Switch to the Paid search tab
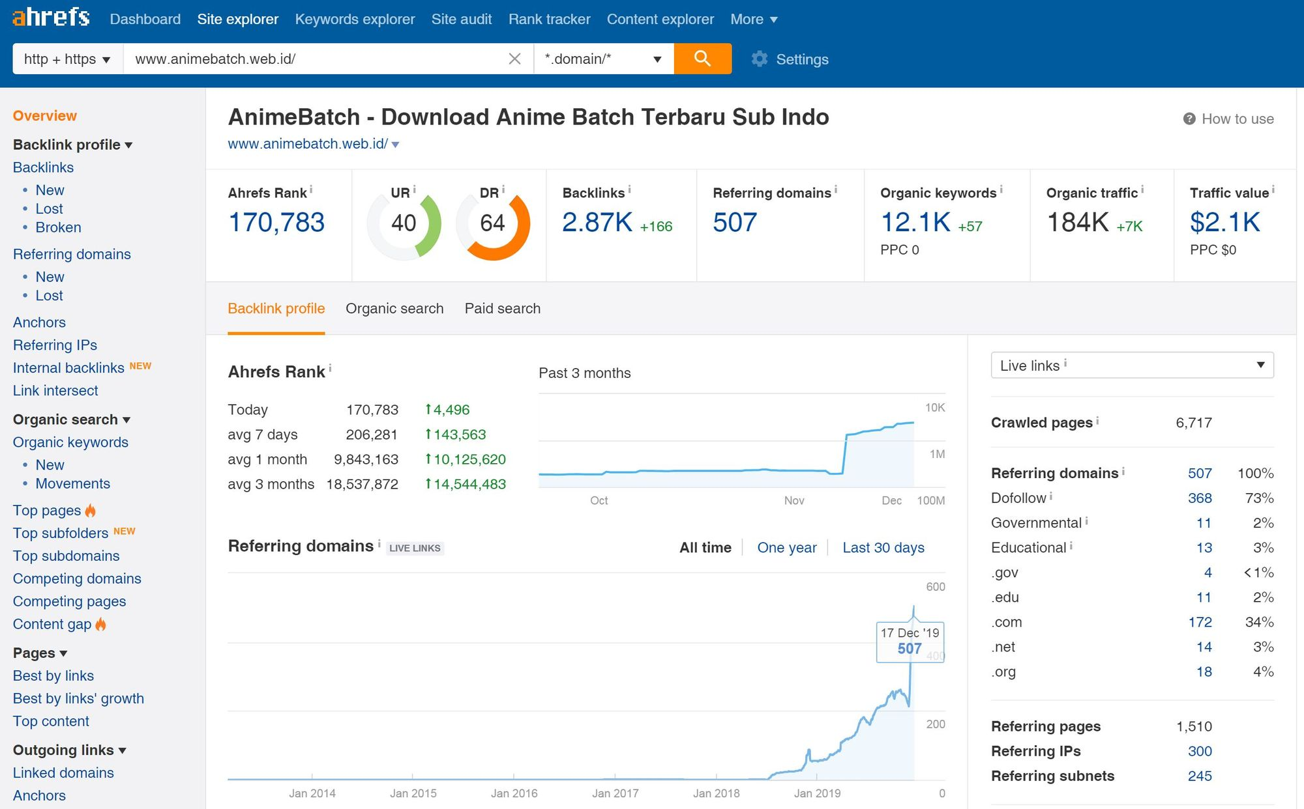Viewport: 1304px width, 809px height. [503, 308]
